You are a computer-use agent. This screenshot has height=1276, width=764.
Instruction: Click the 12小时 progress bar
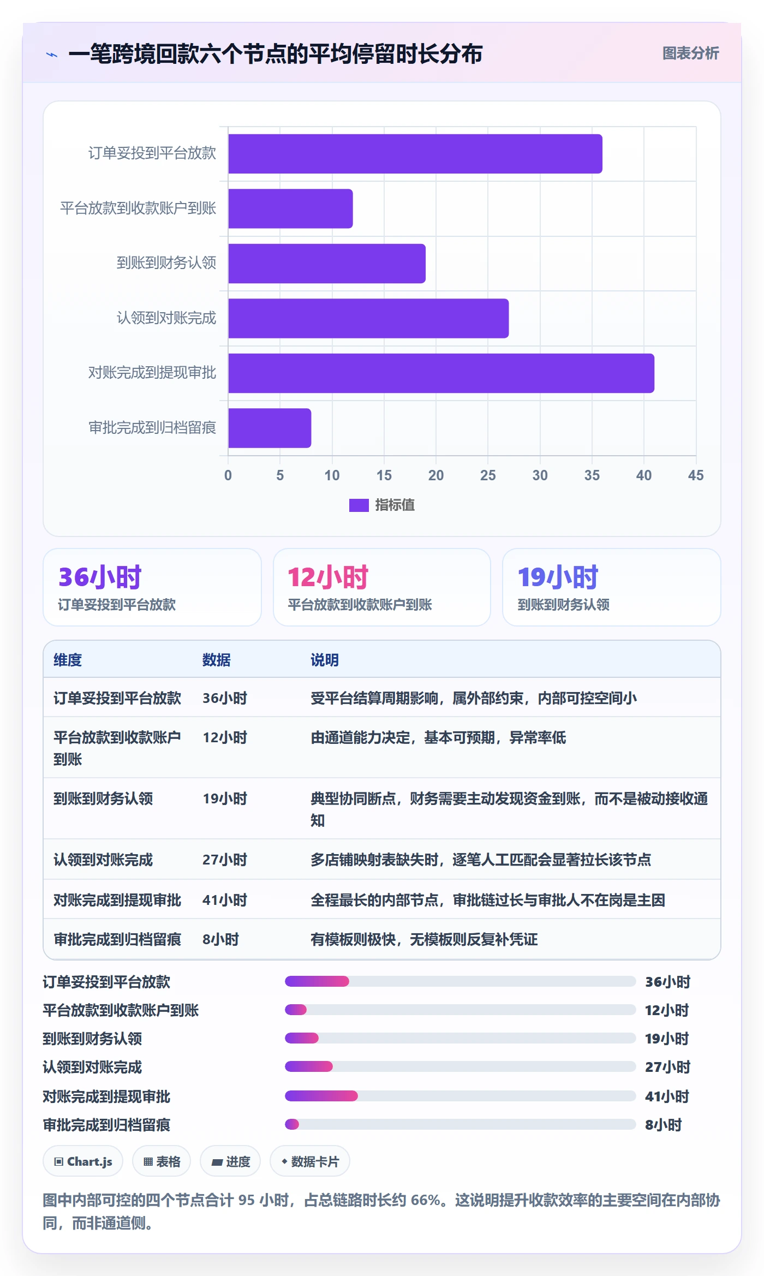tap(460, 1010)
